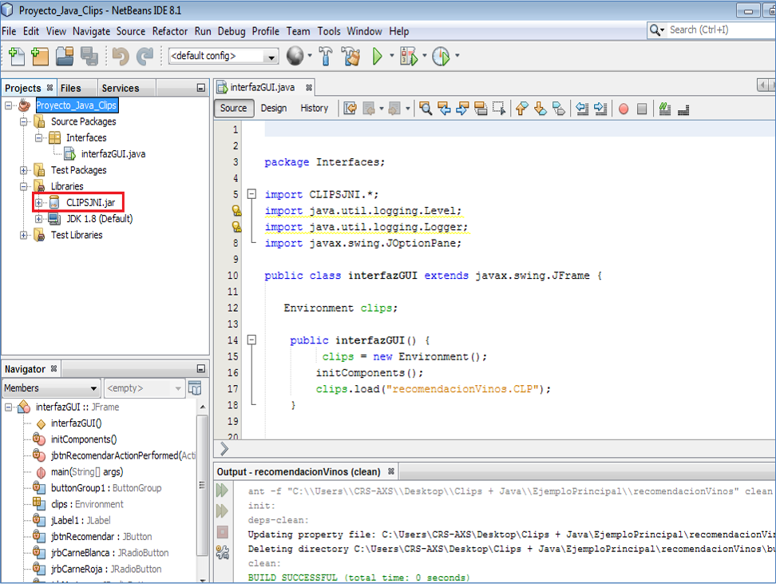The height and width of the screenshot is (584, 776).
Task: Click the Save All icon
Action: coord(89,57)
